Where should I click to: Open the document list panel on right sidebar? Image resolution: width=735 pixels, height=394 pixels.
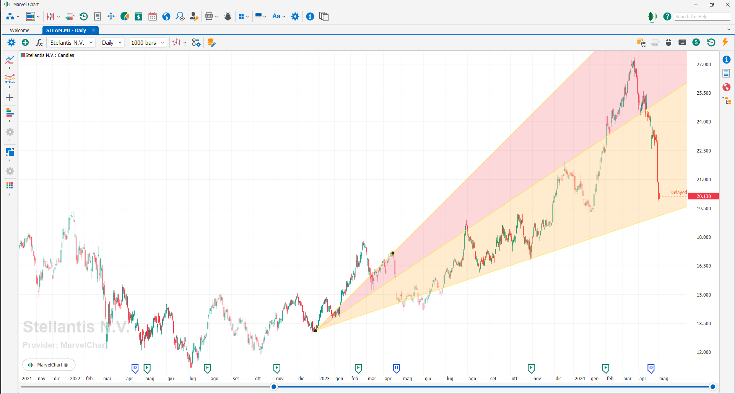(727, 73)
